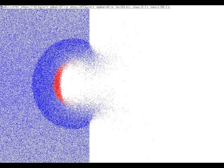The width and height of the screenshot is (224, 168).
Task: Select the "Vo=2E4 m/s" velocity value
Action: click(x=123, y=7)
